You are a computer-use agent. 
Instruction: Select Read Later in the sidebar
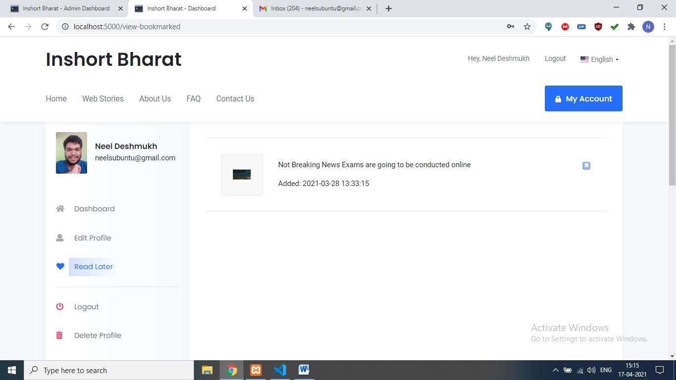click(94, 267)
